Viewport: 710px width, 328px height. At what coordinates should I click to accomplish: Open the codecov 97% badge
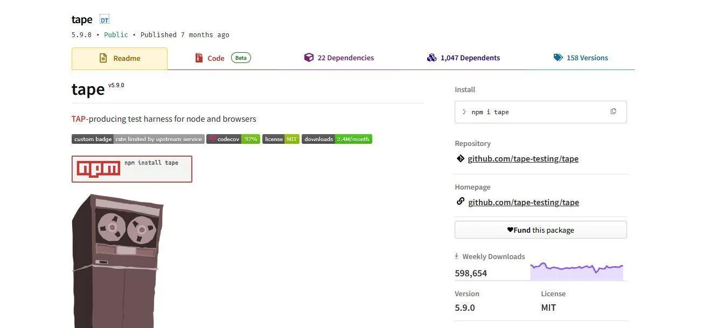point(233,139)
